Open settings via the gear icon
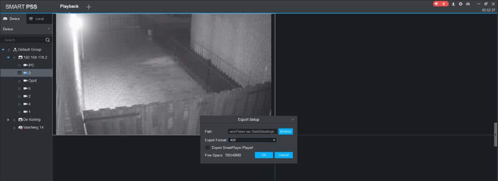The width and height of the screenshot is (498, 181). [460, 4]
